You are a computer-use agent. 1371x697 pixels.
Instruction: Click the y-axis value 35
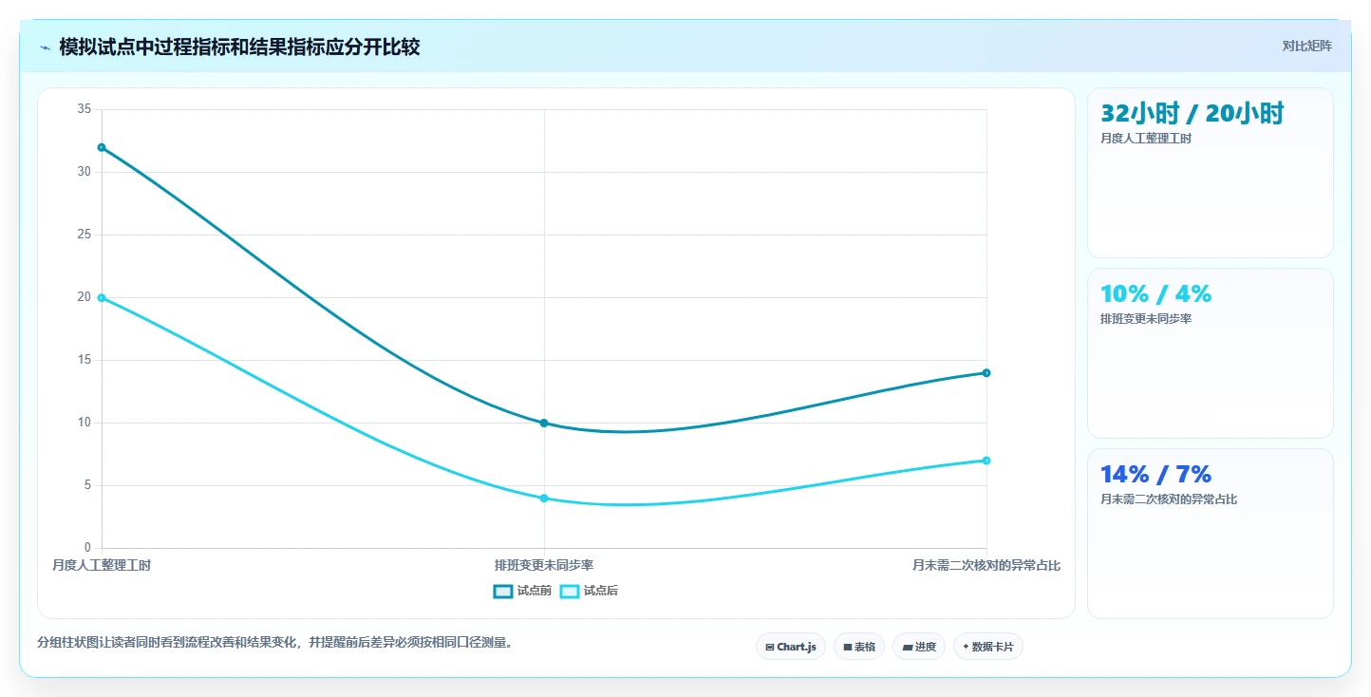84,109
